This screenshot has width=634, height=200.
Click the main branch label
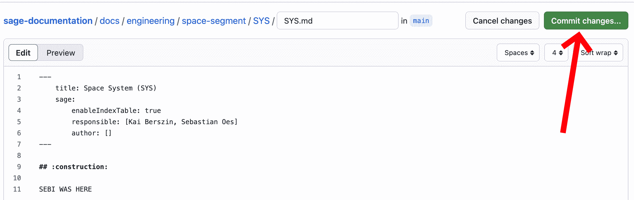pos(421,20)
